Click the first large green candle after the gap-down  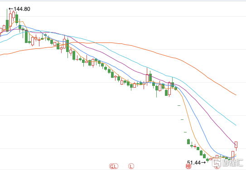coord(188,142)
